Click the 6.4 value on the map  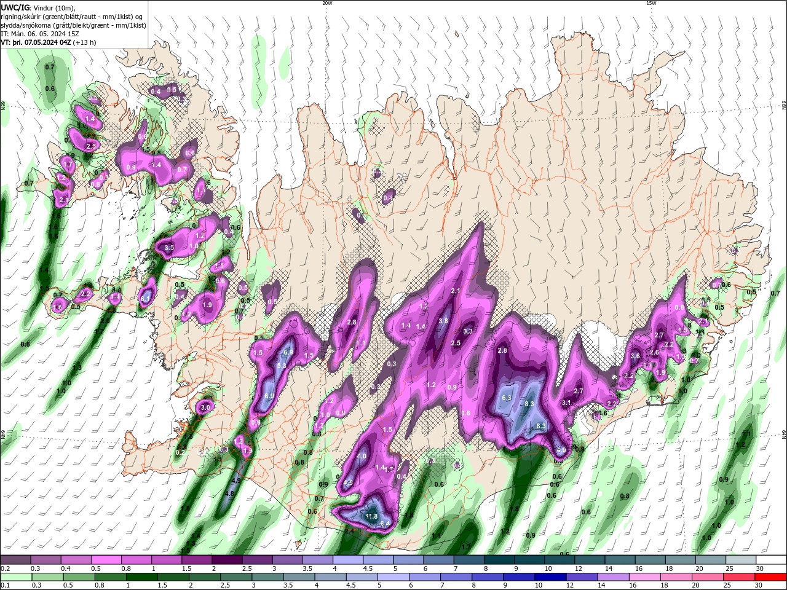pyautogui.click(x=386, y=524)
